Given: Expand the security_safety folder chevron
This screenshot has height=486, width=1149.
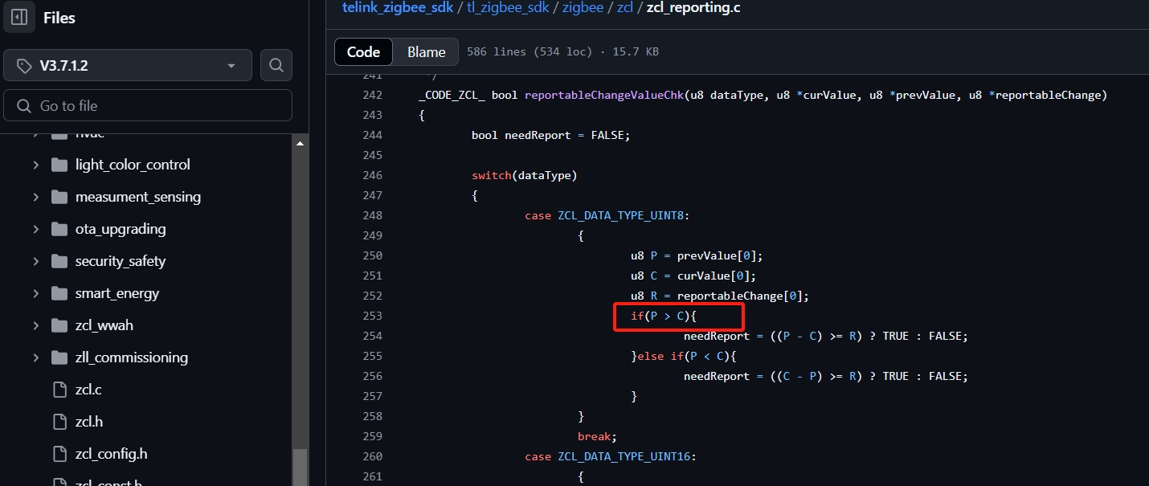Looking at the screenshot, I should click(35, 261).
